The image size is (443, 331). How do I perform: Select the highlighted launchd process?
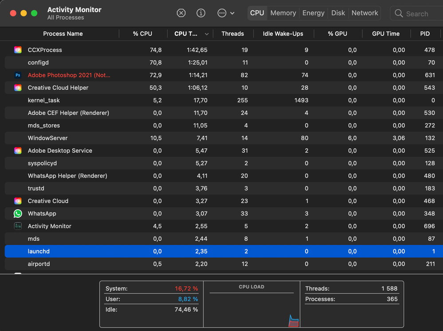point(224,251)
